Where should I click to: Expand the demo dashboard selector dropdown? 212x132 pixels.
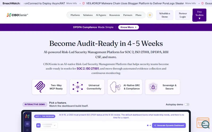click(46, 125)
